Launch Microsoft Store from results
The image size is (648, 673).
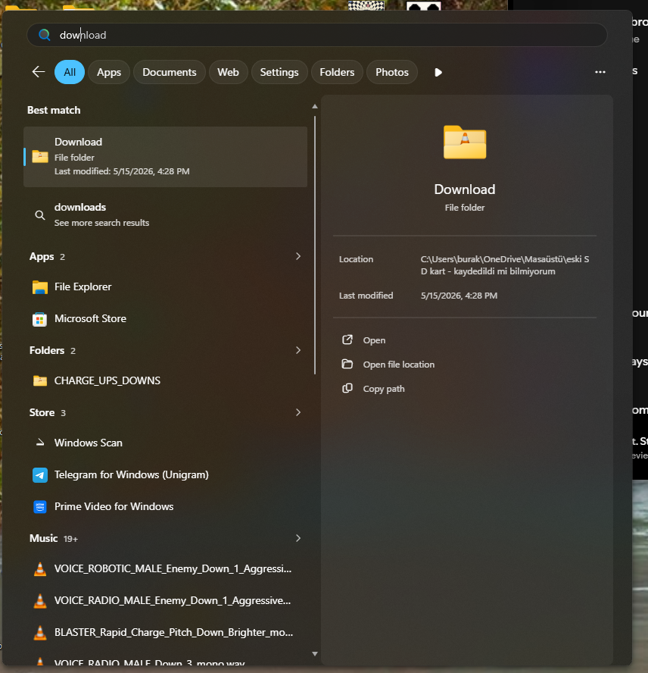coord(166,319)
